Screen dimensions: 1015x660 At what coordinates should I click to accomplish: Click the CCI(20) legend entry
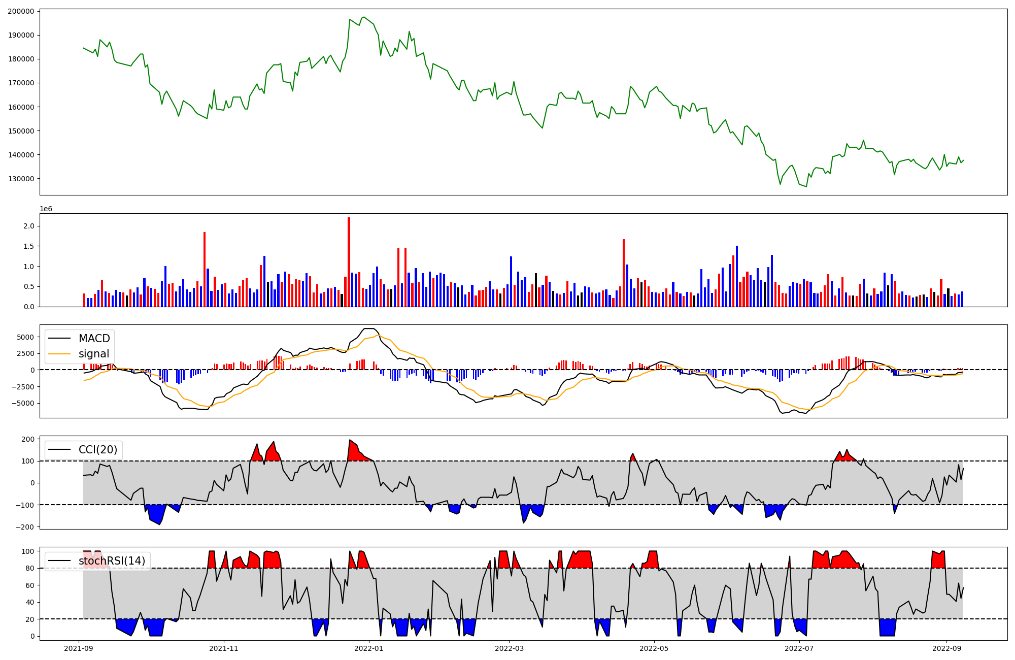97,450
